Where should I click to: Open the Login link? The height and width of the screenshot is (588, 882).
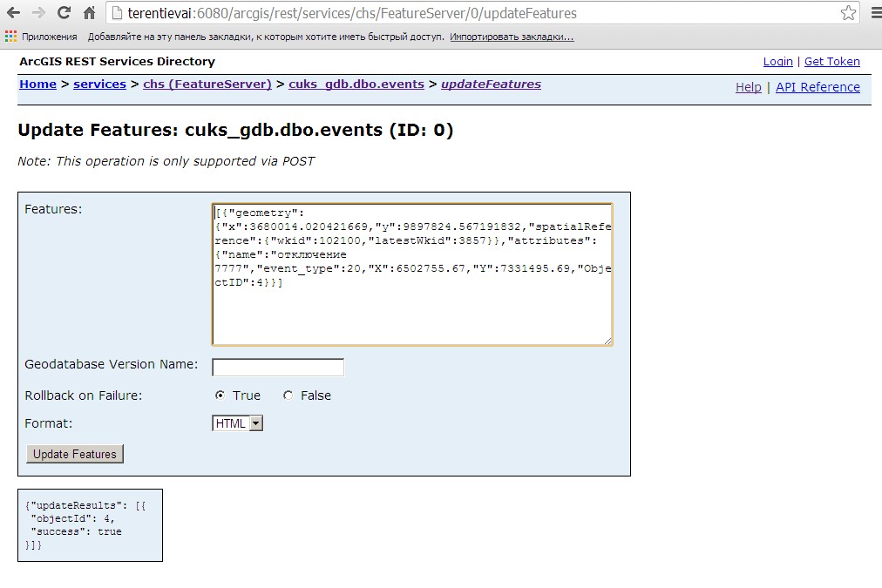coord(778,62)
